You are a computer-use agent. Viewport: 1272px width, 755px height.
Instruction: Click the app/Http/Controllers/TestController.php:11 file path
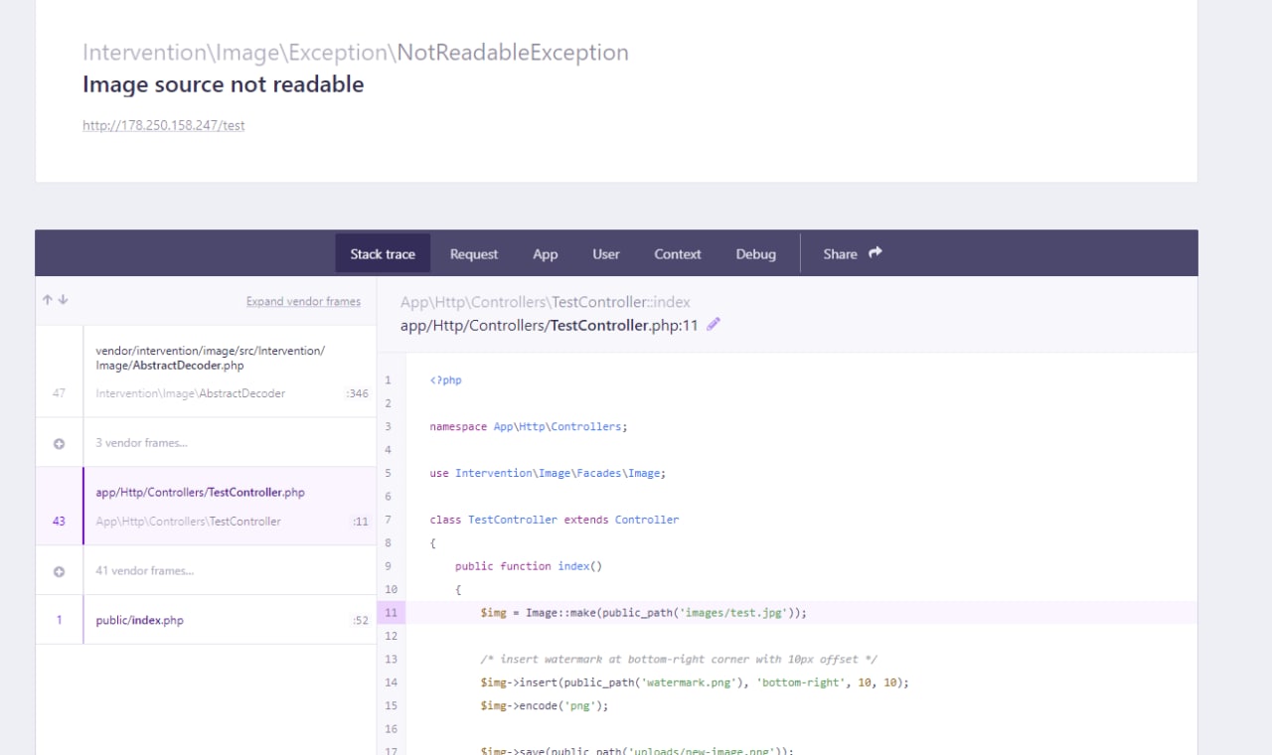click(x=550, y=325)
